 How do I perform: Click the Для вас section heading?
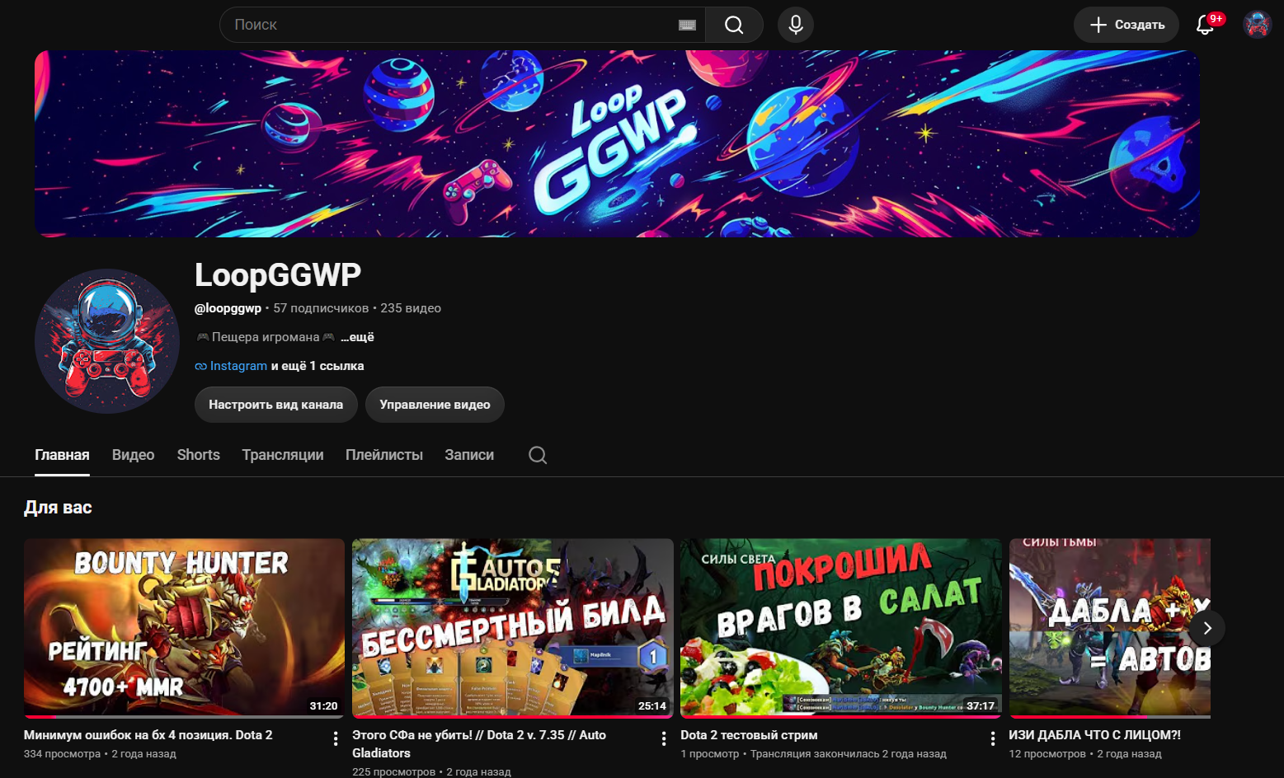(x=58, y=508)
